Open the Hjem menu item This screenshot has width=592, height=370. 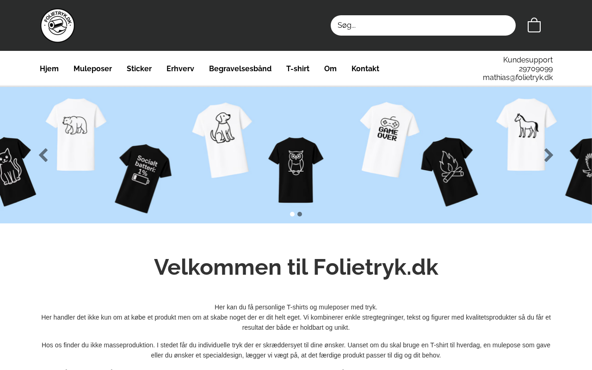tap(49, 68)
